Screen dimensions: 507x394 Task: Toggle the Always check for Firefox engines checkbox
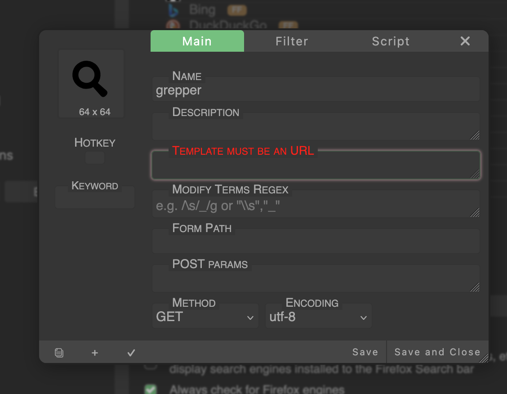[151, 389]
